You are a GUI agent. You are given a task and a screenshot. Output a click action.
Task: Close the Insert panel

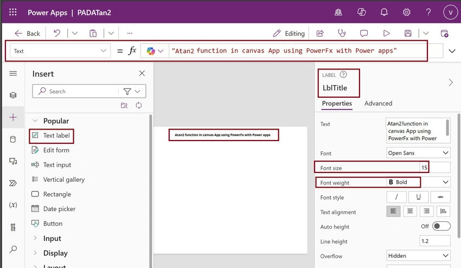(142, 73)
